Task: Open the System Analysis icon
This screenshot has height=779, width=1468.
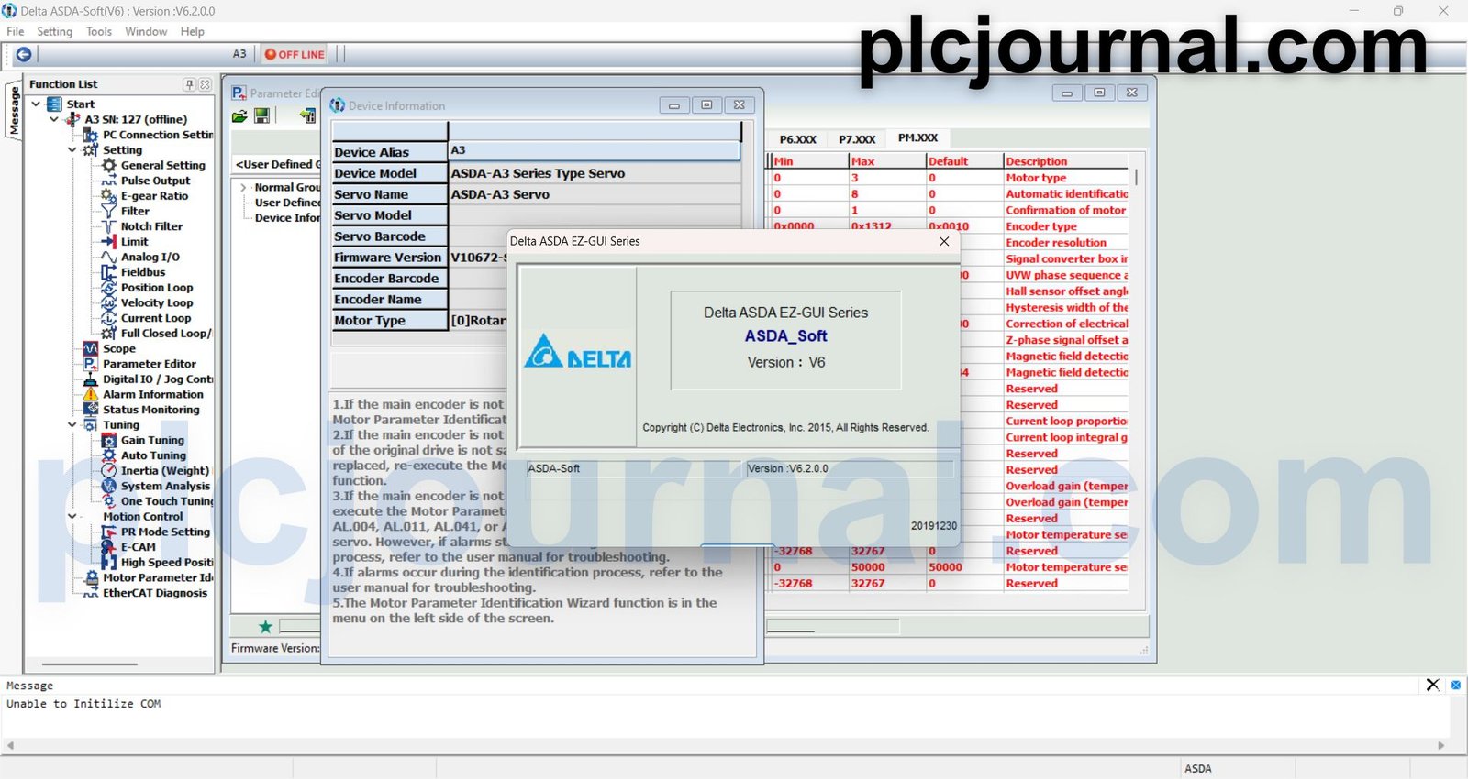Action: (x=109, y=487)
